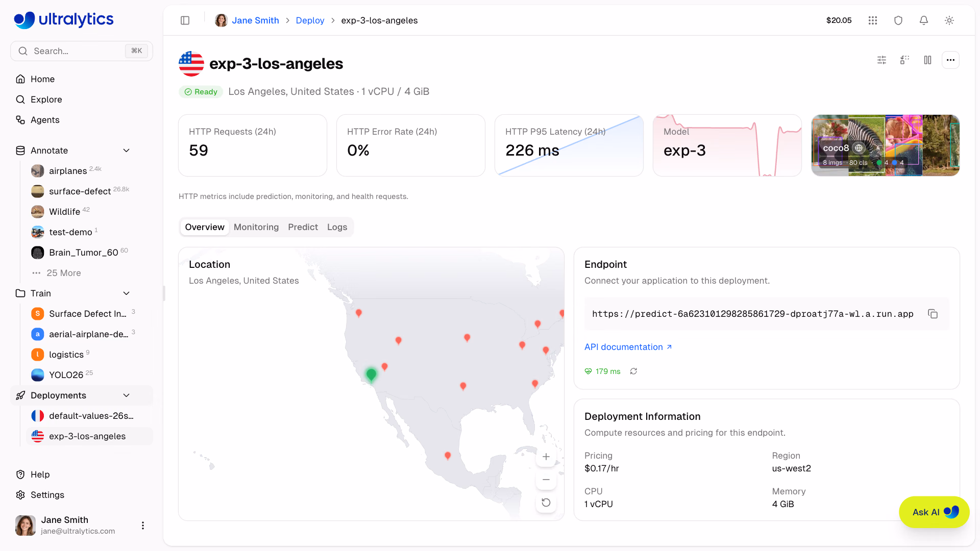
Task: Collapse the Train section
Action: (x=127, y=293)
